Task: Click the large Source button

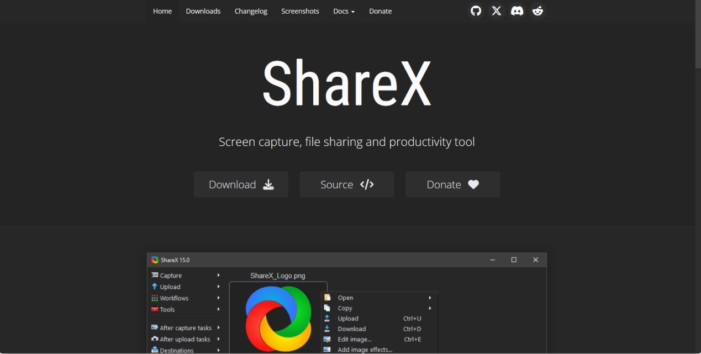Action: click(x=347, y=184)
